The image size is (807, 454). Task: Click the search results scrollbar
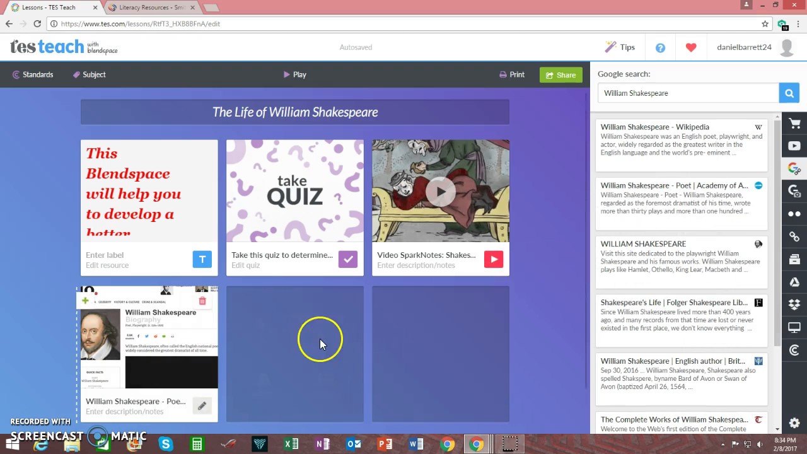pyautogui.click(x=777, y=232)
